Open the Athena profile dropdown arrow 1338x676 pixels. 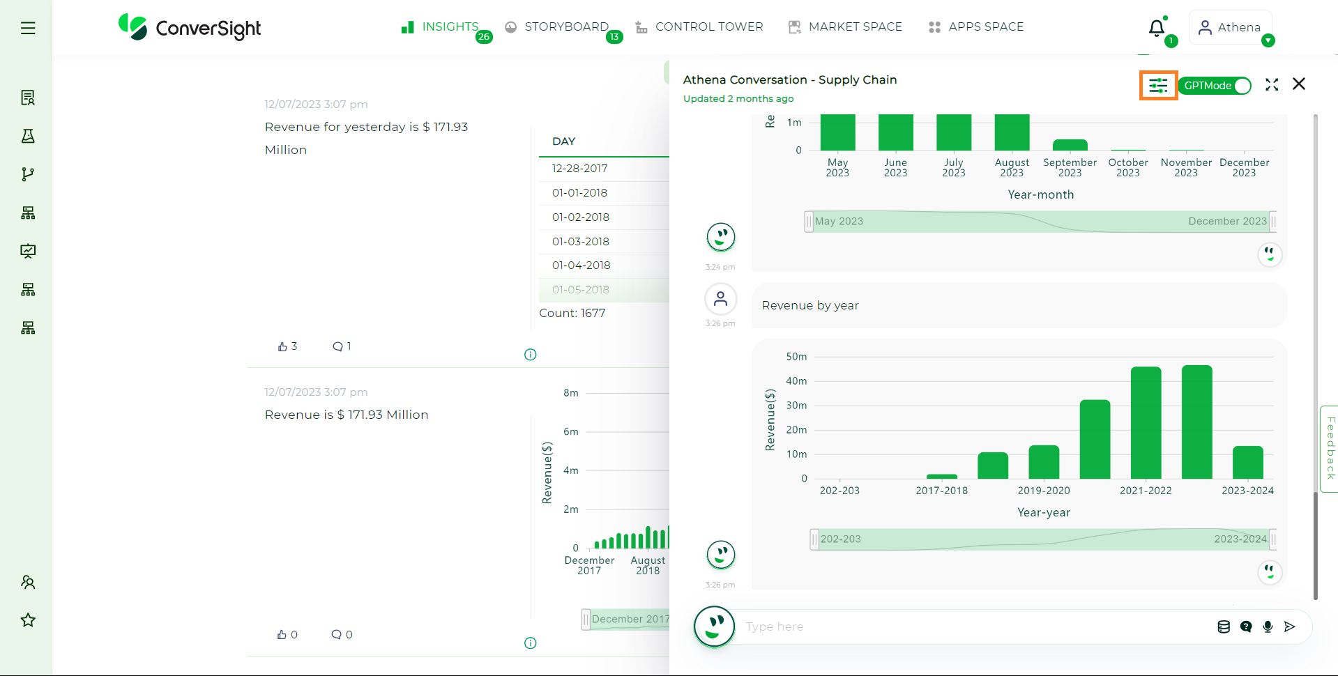1269,41
